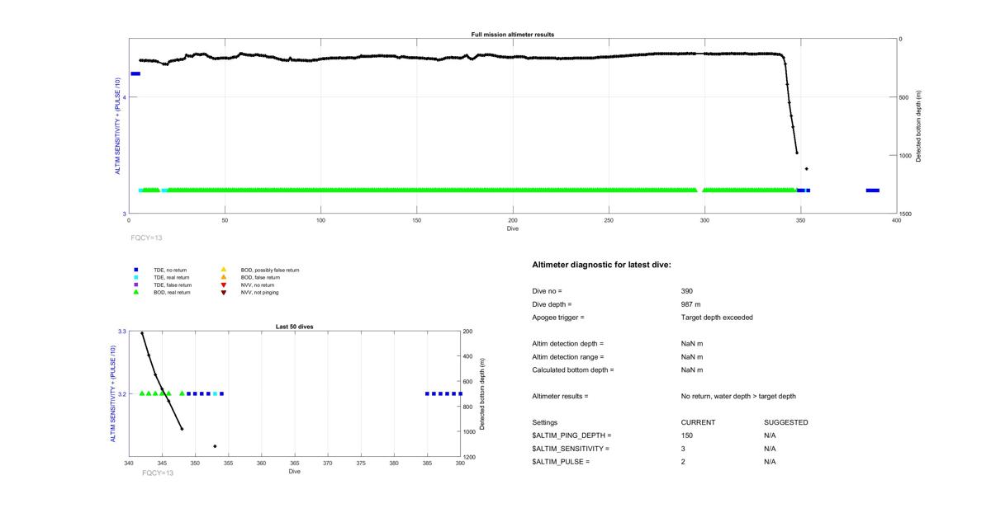Click the yellow triangle legend marker for BOD, possibly false return
Screen dimensions: 991x513
coord(224,270)
